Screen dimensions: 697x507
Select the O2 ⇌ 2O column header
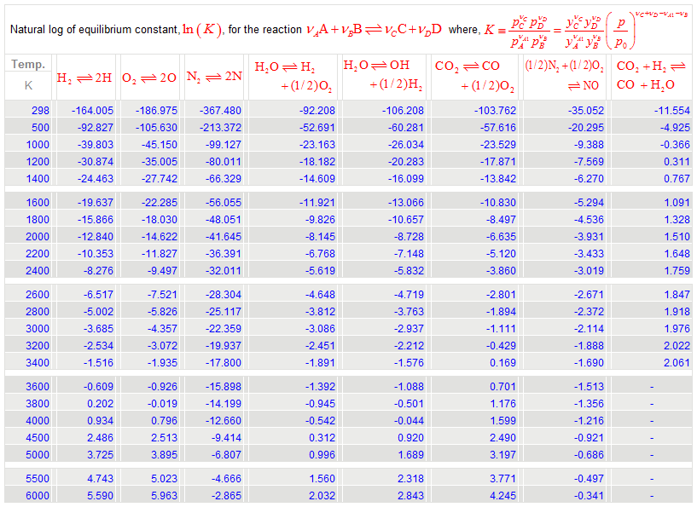149,78
